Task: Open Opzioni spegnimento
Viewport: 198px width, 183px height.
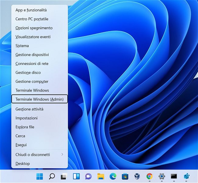Action: pyautogui.click(x=40, y=28)
